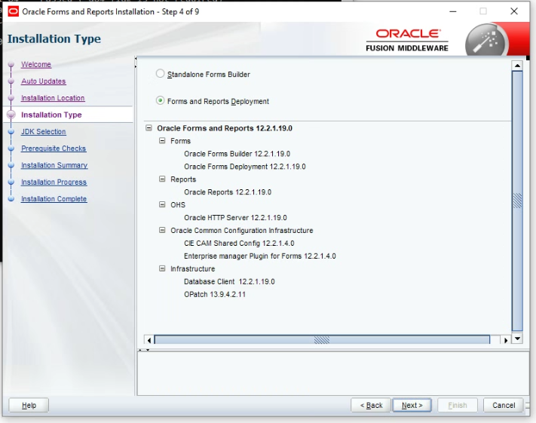Click the Help button
The width and height of the screenshot is (536, 423).
coord(29,405)
